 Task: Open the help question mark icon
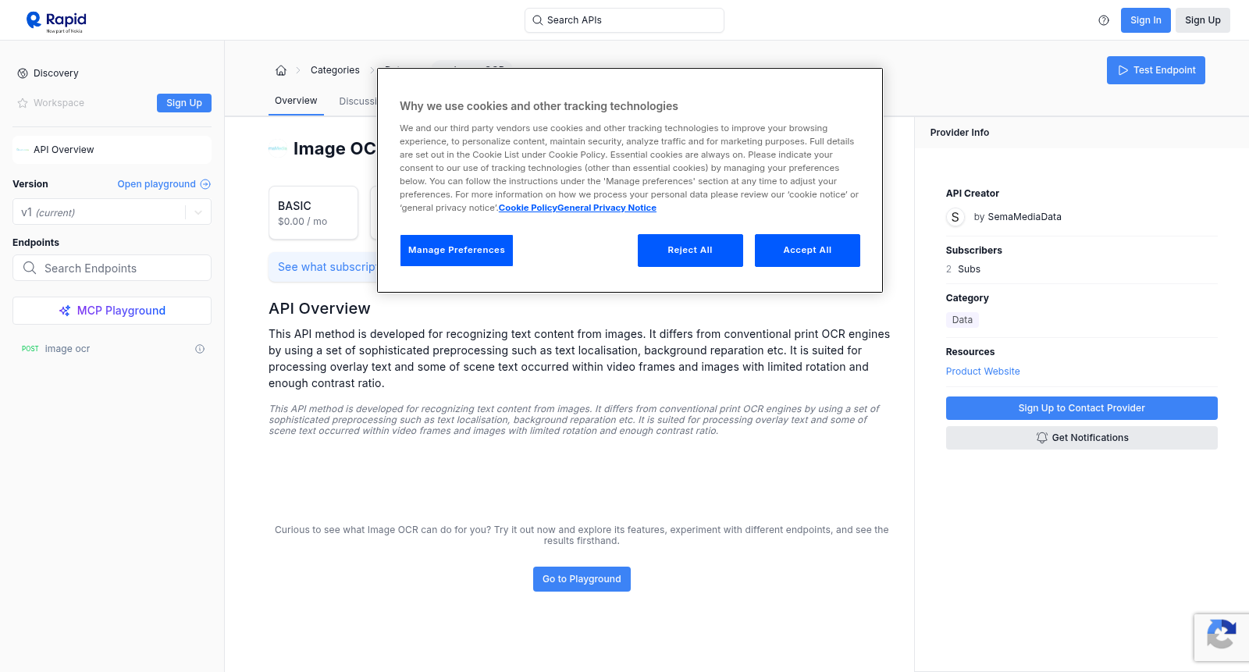[1104, 20]
